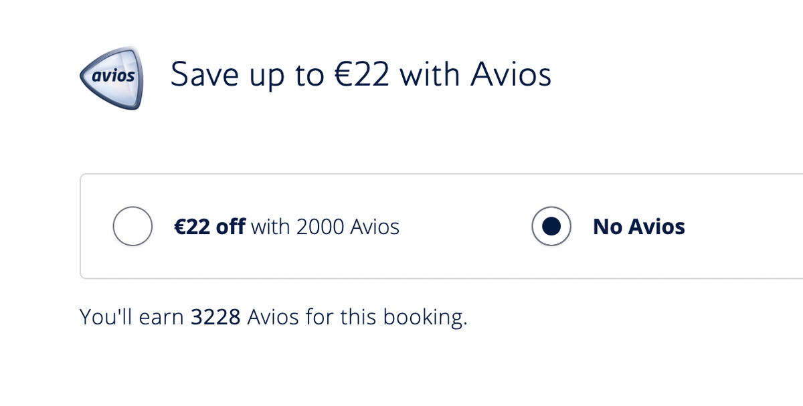Click the Avios shield logo
Viewport: 803px width, 406px height.
(x=110, y=78)
